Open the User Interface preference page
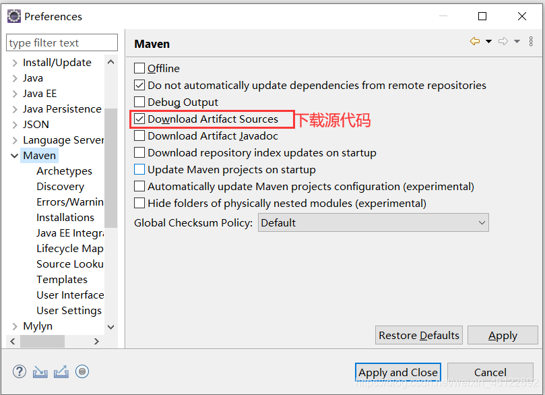 (70, 295)
